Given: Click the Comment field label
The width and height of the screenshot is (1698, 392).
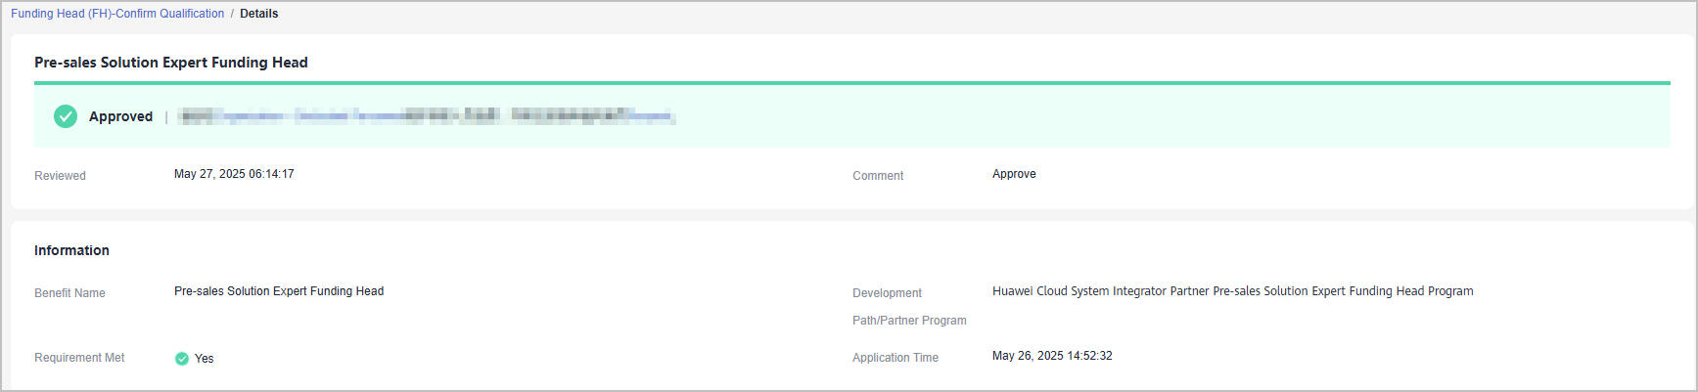Looking at the screenshot, I should (878, 176).
